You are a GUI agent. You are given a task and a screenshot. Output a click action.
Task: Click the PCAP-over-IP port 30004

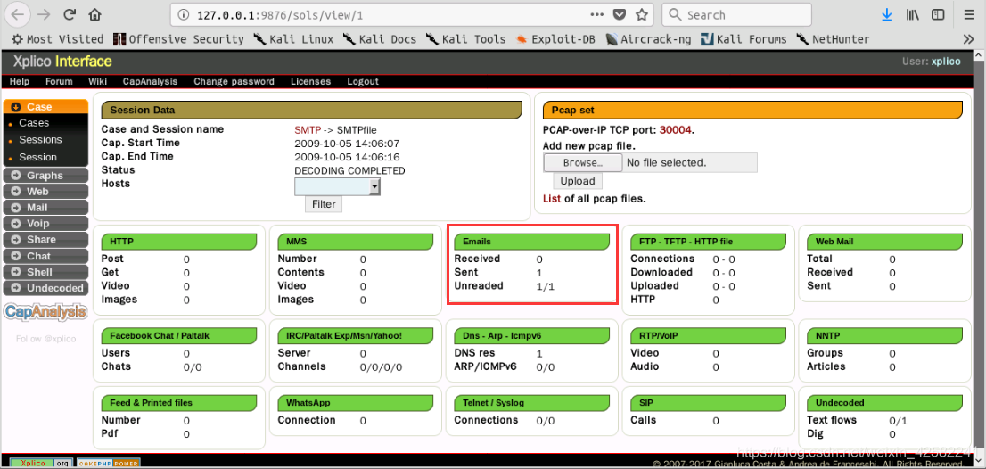click(676, 130)
